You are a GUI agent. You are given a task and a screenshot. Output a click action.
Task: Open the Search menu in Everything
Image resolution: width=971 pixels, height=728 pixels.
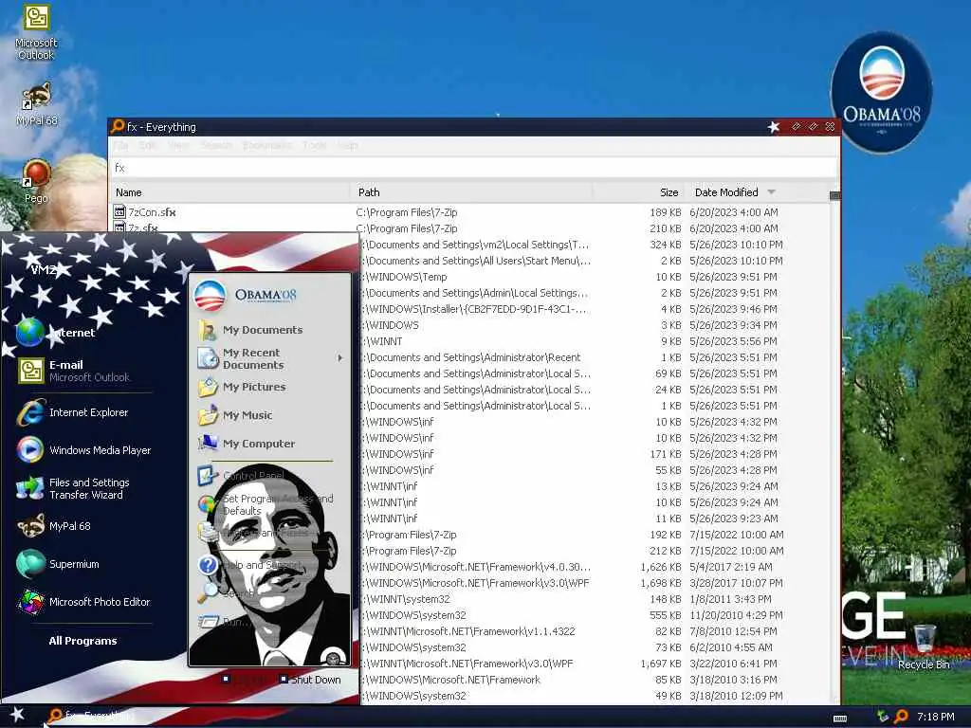coord(215,145)
